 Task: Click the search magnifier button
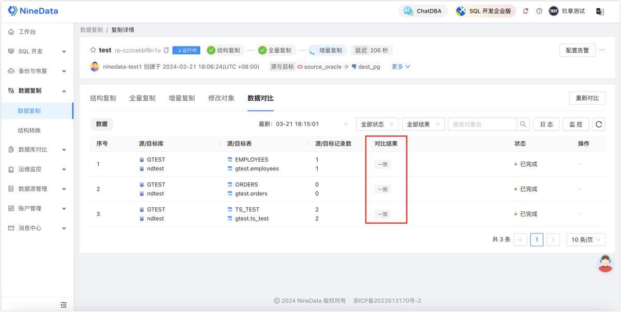pyautogui.click(x=523, y=124)
